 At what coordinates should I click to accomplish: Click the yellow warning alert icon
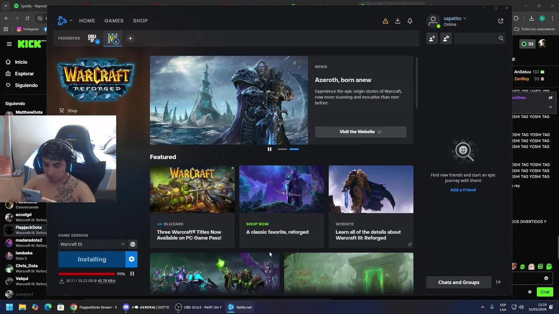tap(385, 21)
